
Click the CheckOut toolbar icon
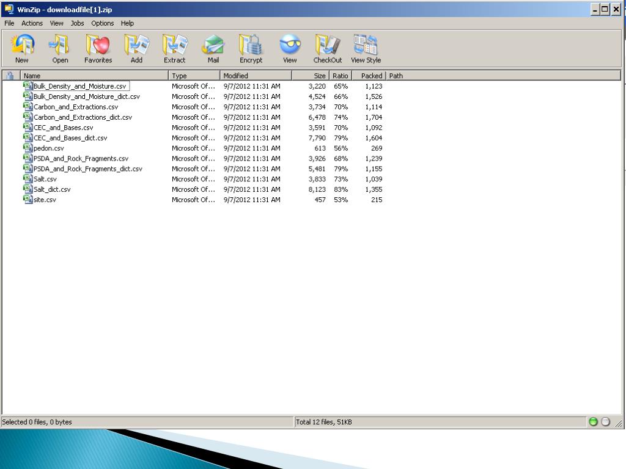(328, 45)
